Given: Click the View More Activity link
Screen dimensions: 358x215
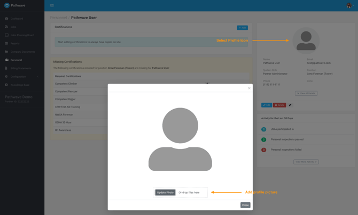Looking at the screenshot, I should (306, 162).
